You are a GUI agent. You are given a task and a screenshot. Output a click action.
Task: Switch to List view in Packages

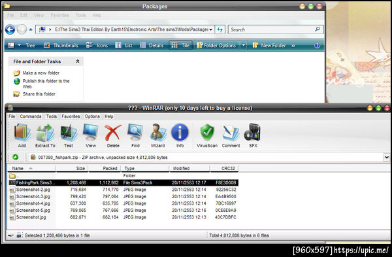(x=123, y=45)
